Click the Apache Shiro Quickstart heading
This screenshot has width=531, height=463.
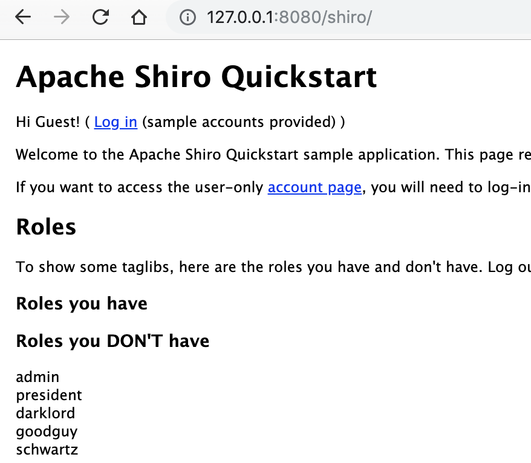coord(197,77)
